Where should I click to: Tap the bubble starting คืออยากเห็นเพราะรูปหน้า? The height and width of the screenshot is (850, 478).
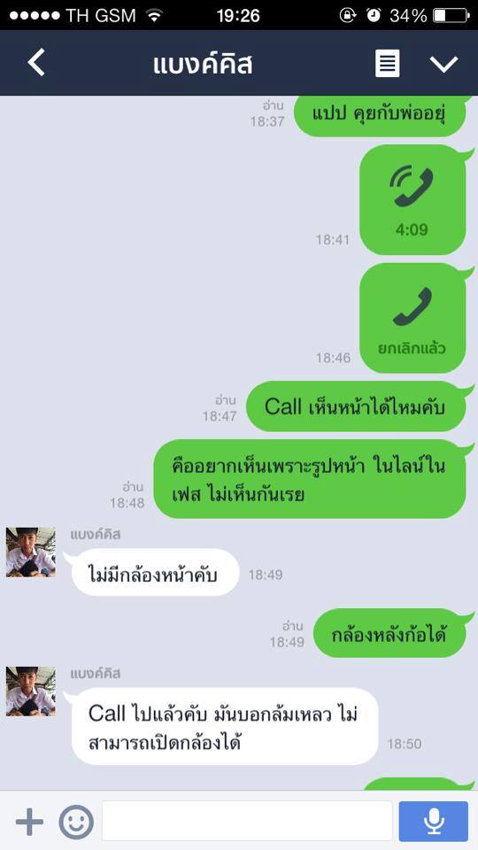tap(310, 479)
